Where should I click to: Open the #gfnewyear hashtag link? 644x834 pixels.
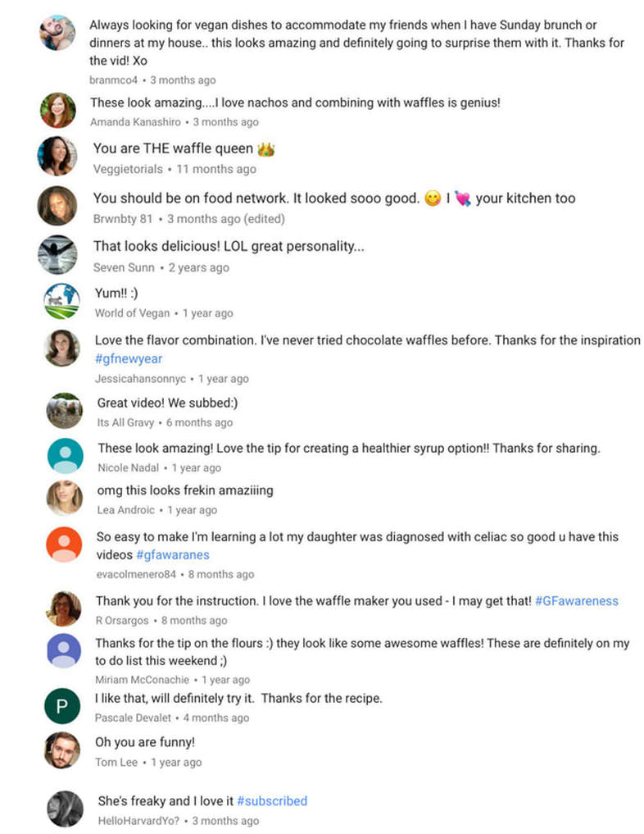129,359
